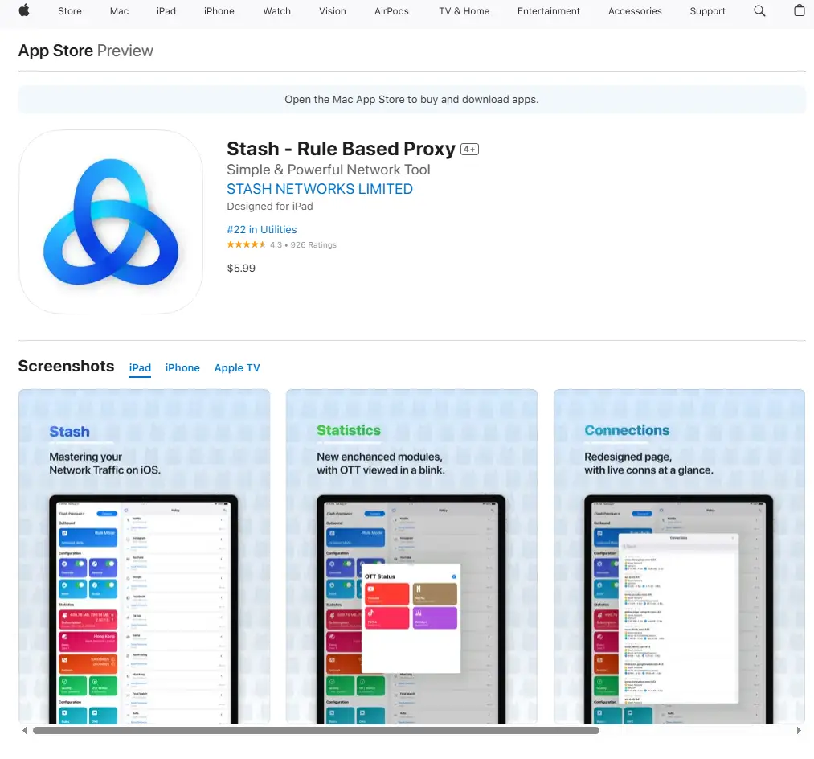The height and width of the screenshot is (759, 814).
Task: Click the Stash screenshot thumbnail
Action: coord(145,556)
